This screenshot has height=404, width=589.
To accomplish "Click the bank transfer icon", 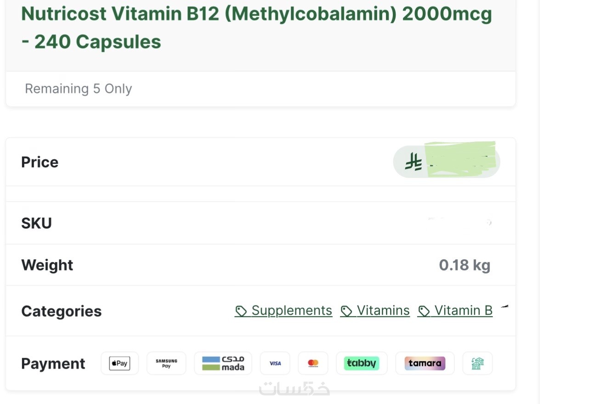I will pyautogui.click(x=477, y=364).
